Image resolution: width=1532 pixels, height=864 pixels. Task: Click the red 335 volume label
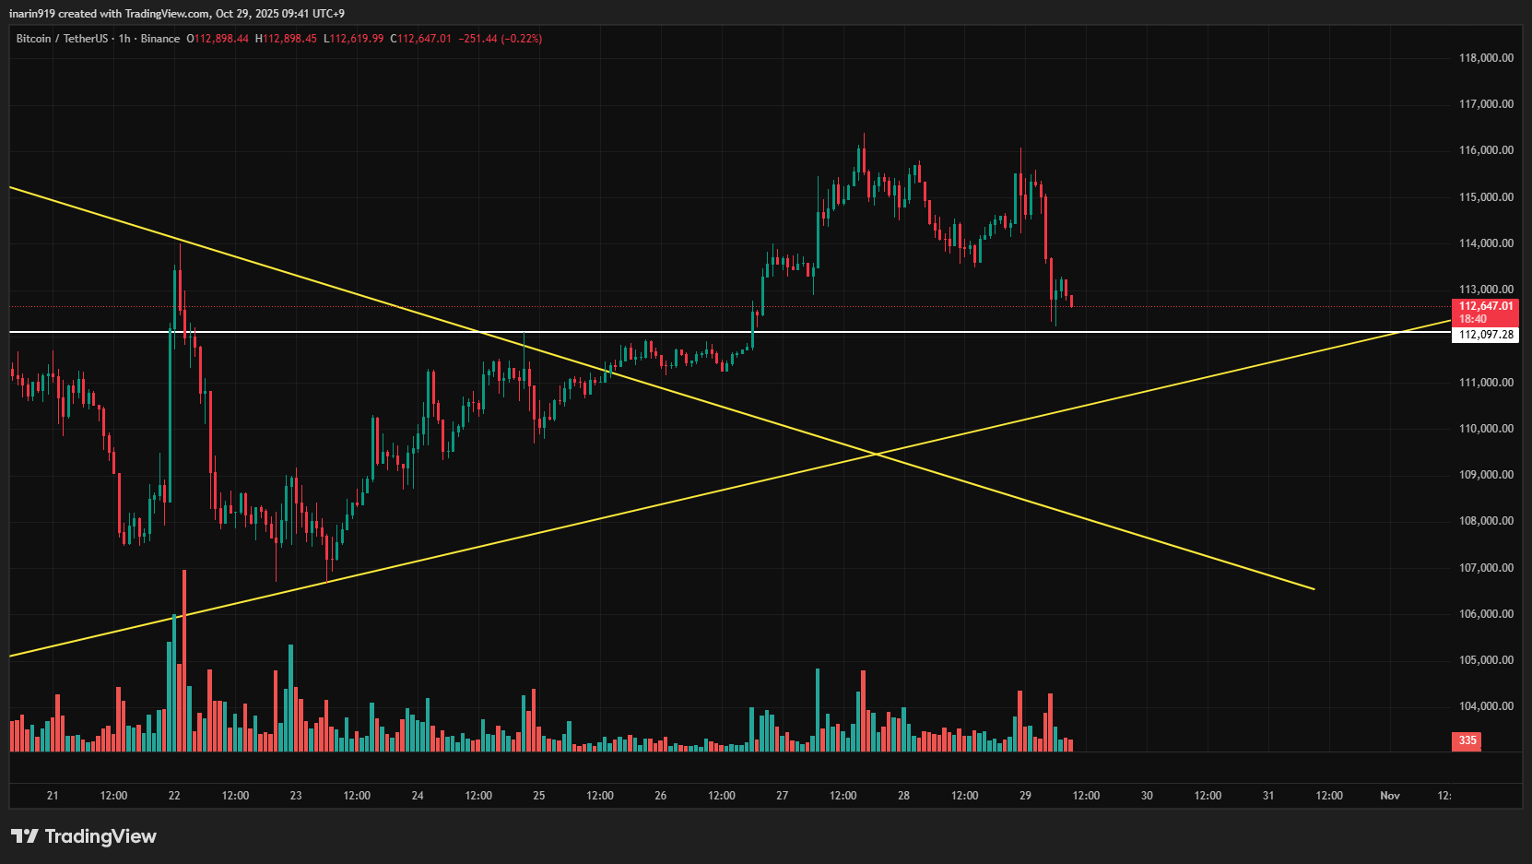pos(1467,740)
